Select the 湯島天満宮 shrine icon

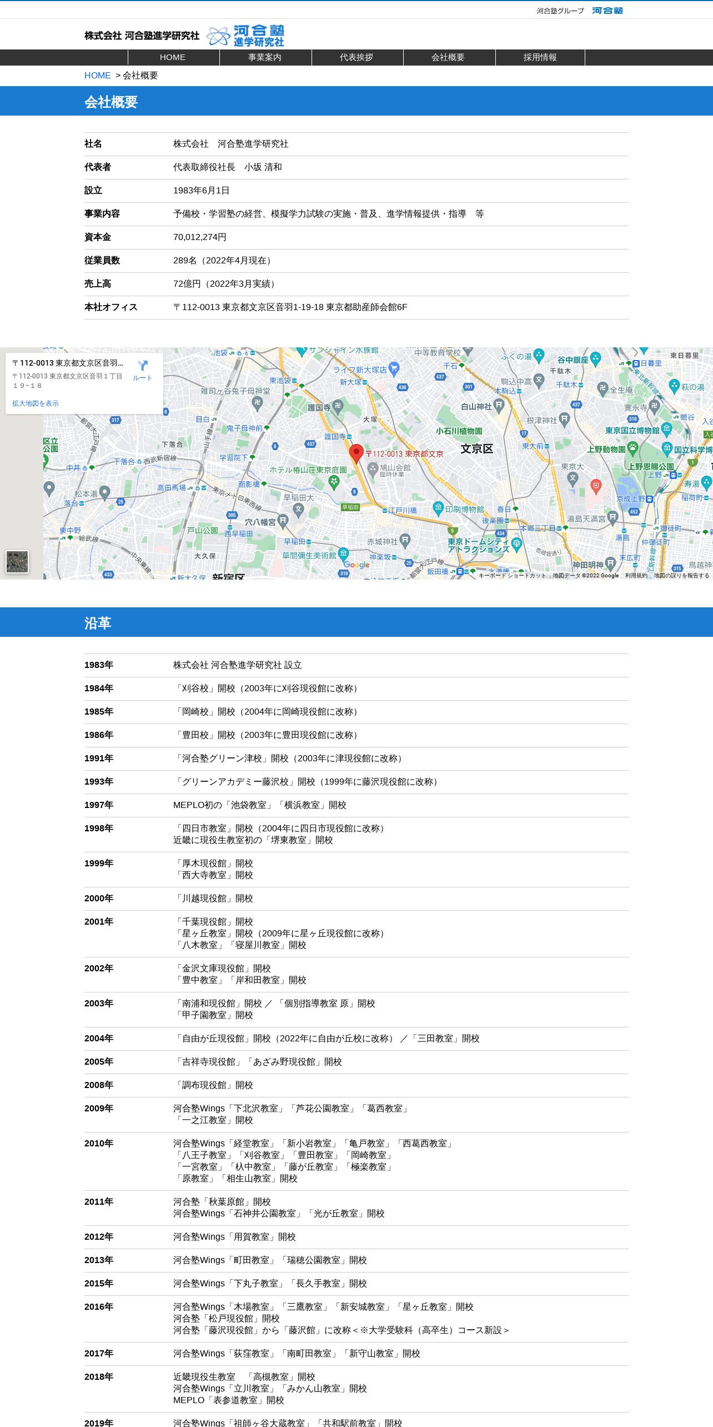[612, 518]
